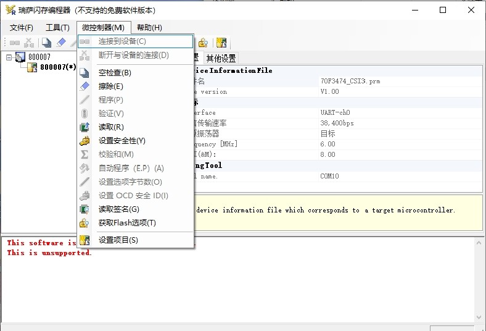Image resolution: width=486 pixels, height=331 pixels.
Task: Switch to the 其他设置 tab
Action: (221, 58)
